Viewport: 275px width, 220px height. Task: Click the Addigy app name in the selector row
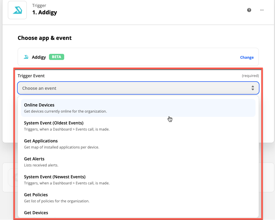click(39, 57)
